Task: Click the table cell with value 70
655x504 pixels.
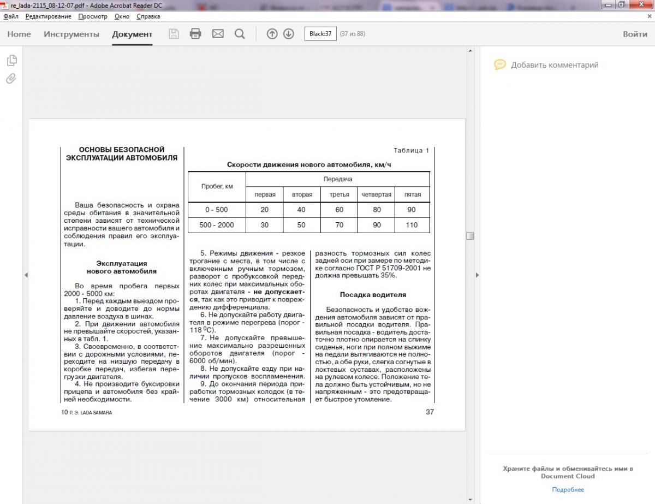Action: [x=339, y=225]
